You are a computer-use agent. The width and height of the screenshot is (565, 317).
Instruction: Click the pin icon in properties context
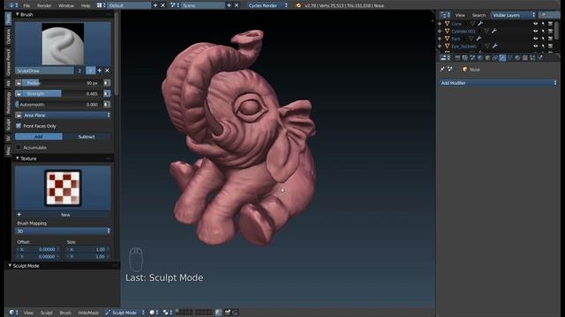point(442,69)
